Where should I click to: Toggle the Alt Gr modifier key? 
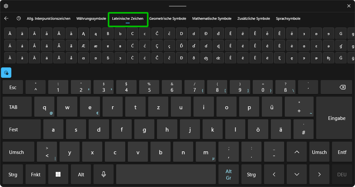pyautogui.click(x=228, y=174)
